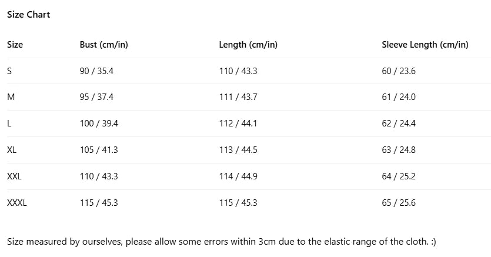Click the sleeve length value 62 / 24.4

(398, 124)
